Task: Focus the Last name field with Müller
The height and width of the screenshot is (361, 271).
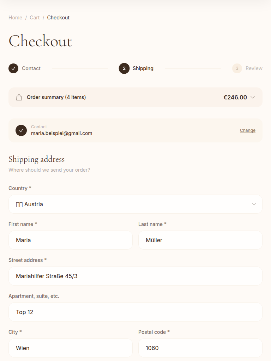Action: click(200, 240)
